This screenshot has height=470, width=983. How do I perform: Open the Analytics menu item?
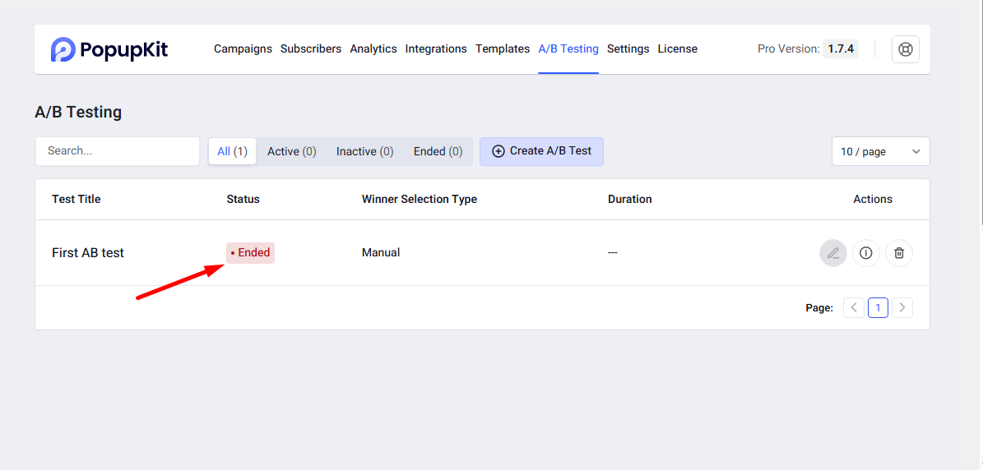point(373,49)
